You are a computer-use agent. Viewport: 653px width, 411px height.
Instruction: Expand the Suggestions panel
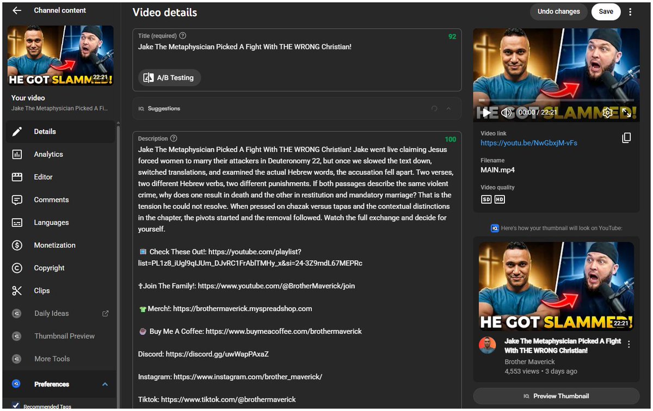point(448,108)
